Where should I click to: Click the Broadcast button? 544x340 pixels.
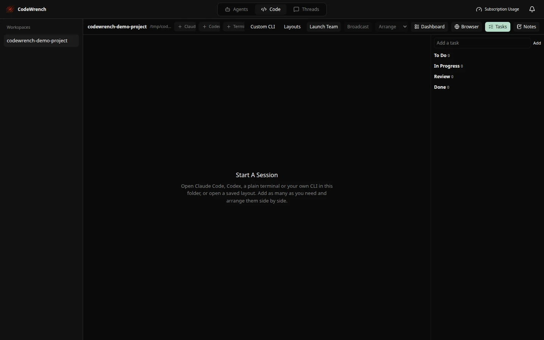click(358, 27)
